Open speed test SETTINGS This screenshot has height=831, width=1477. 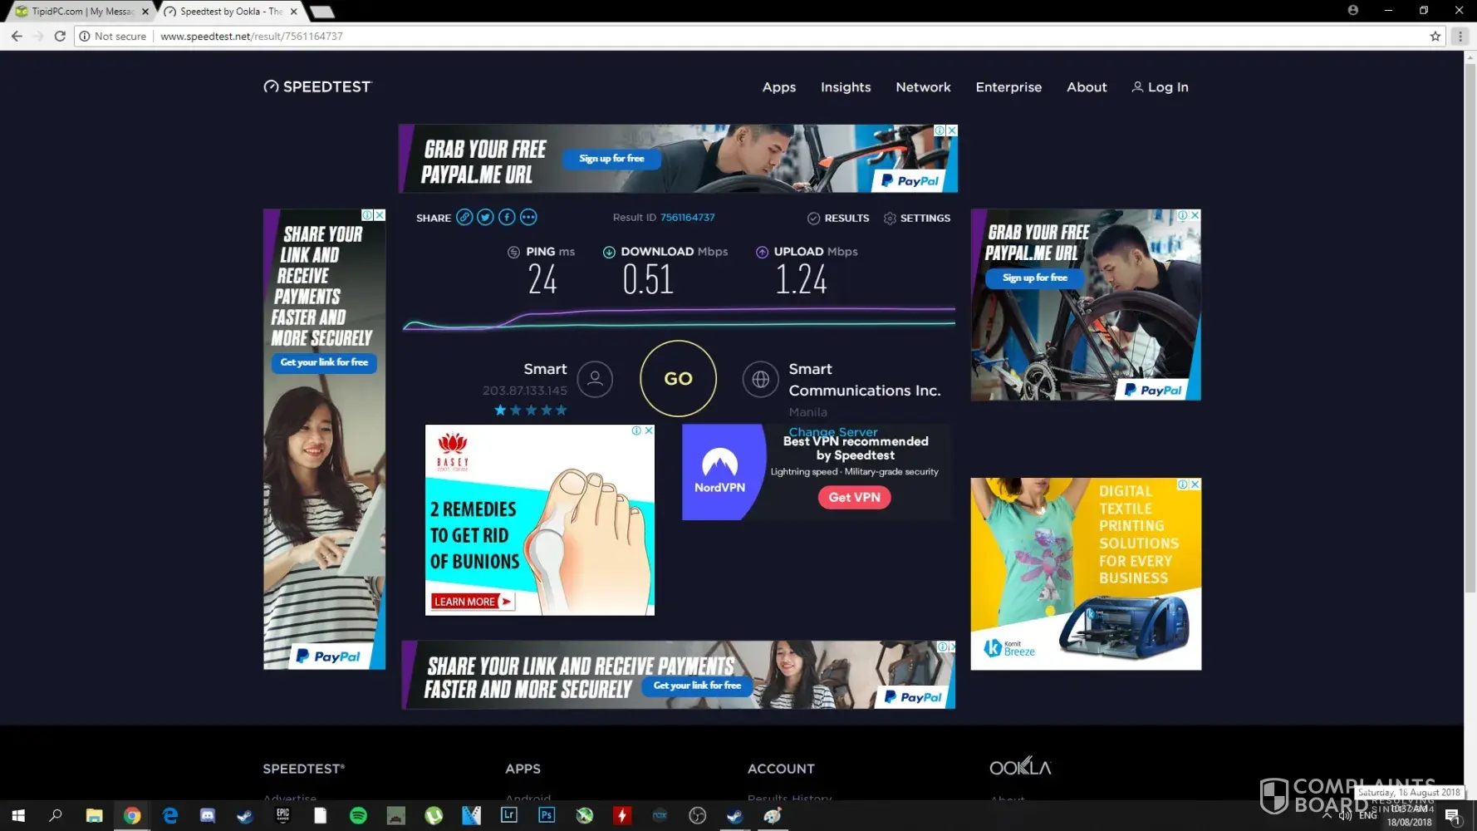point(917,219)
